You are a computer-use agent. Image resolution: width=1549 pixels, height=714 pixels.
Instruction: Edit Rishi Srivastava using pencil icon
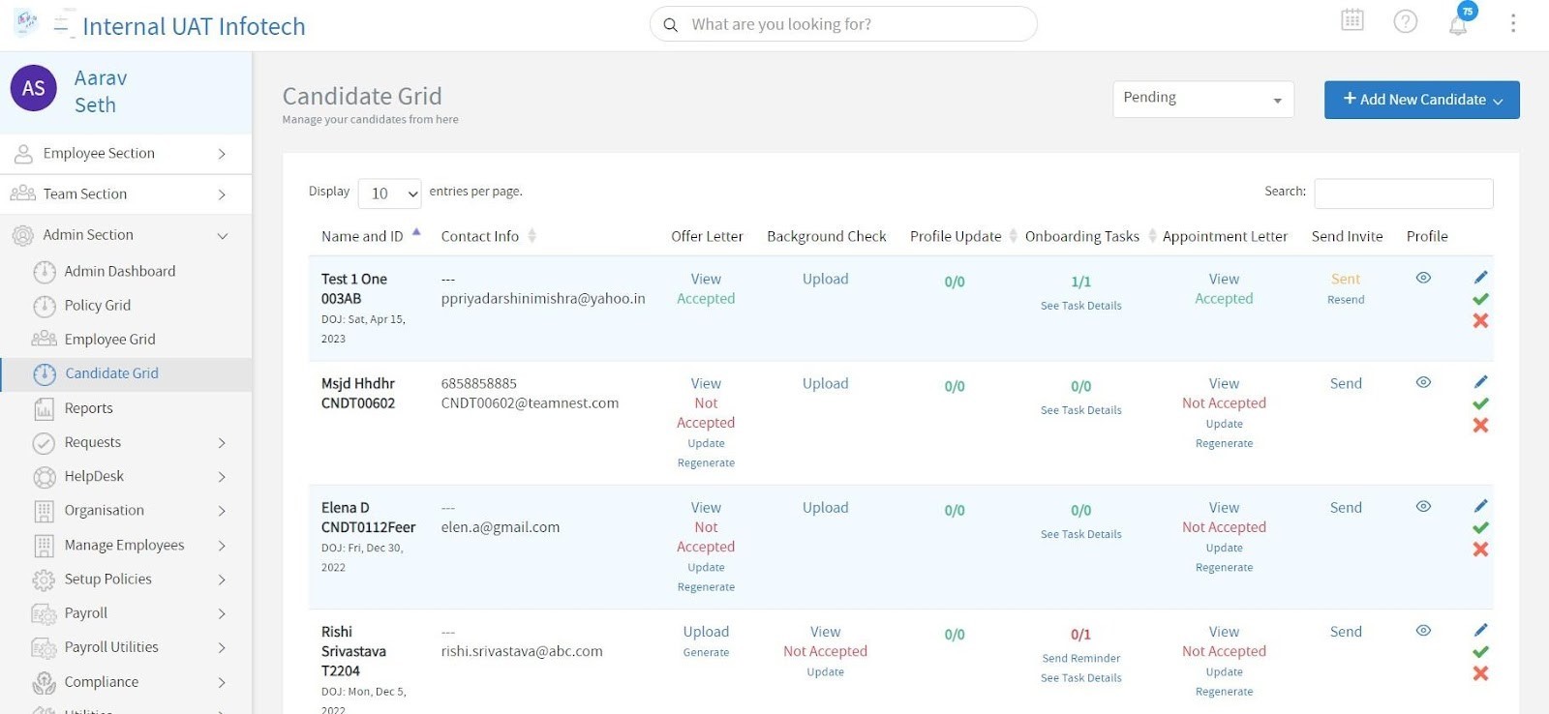[1480, 630]
